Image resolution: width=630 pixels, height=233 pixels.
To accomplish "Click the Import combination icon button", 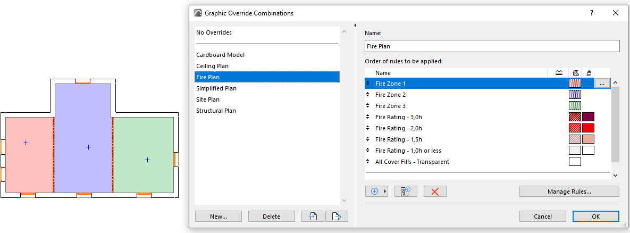I will (313, 216).
